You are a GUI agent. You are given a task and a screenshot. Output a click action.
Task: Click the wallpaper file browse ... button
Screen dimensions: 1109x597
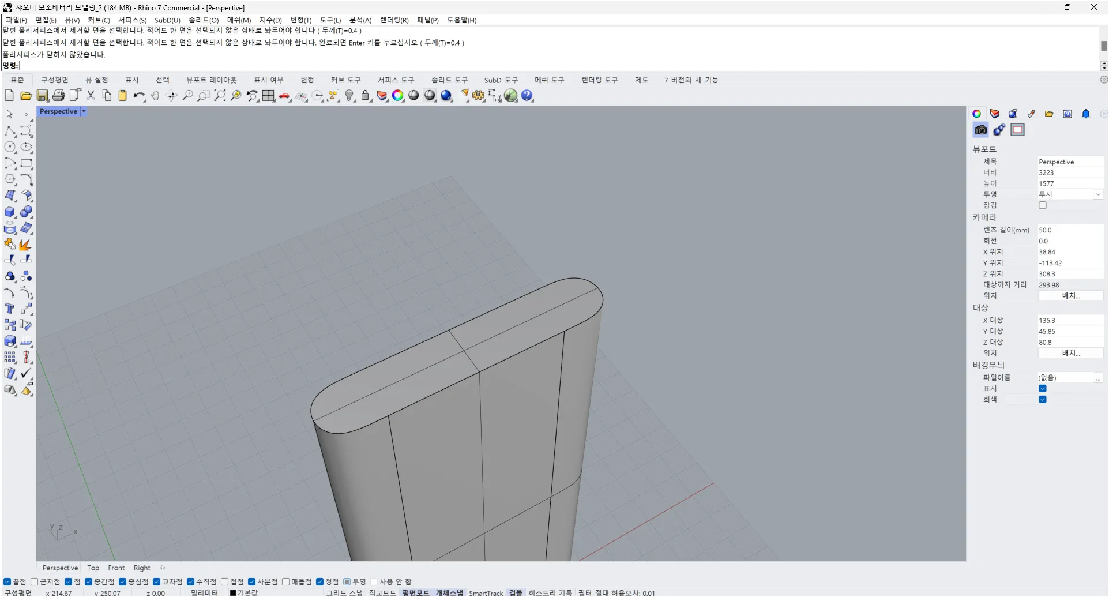[1098, 378]
